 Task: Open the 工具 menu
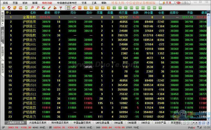[x=94, y=3]
